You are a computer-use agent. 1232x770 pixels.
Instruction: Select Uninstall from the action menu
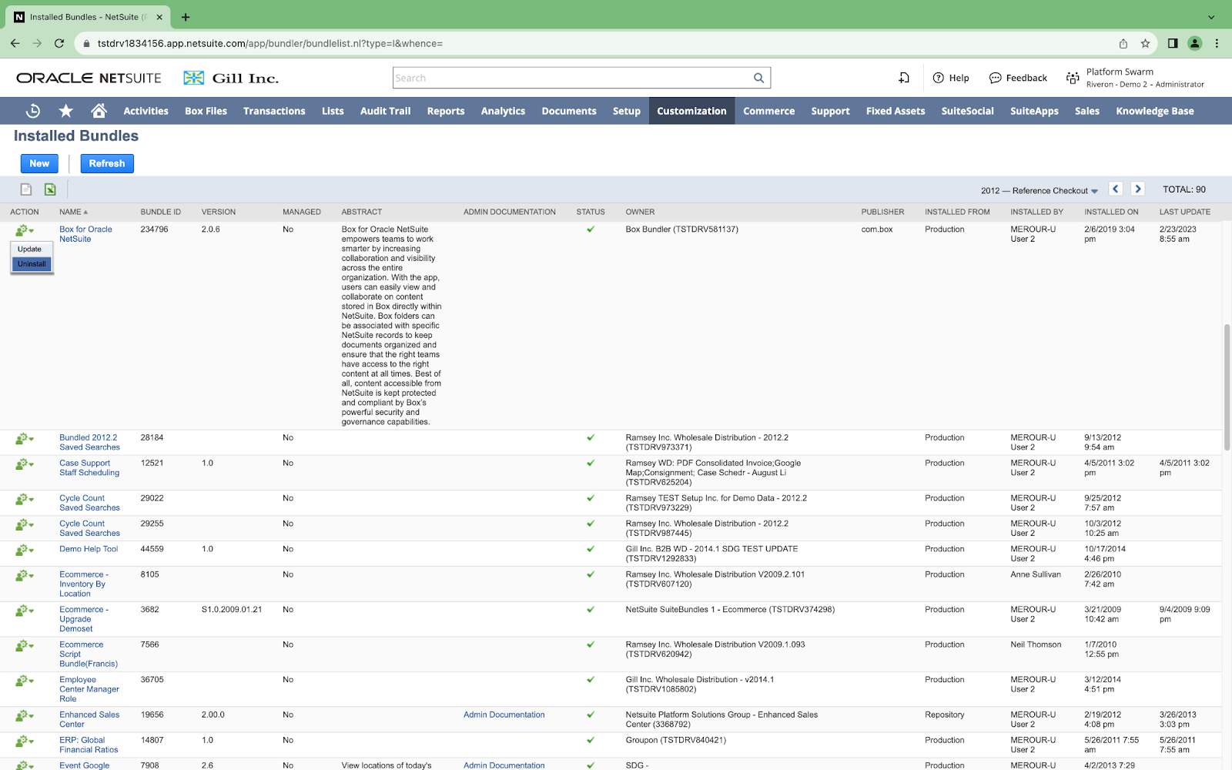[x=32, y=264]
